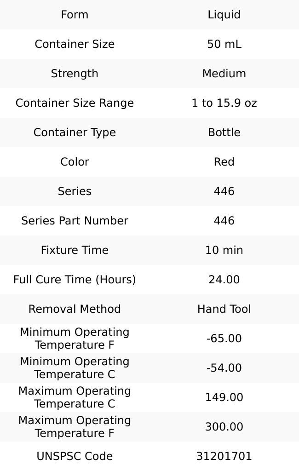Select the Bottle value
The height and width of the screenshot is (471, 299).
[x=224, y=132]
